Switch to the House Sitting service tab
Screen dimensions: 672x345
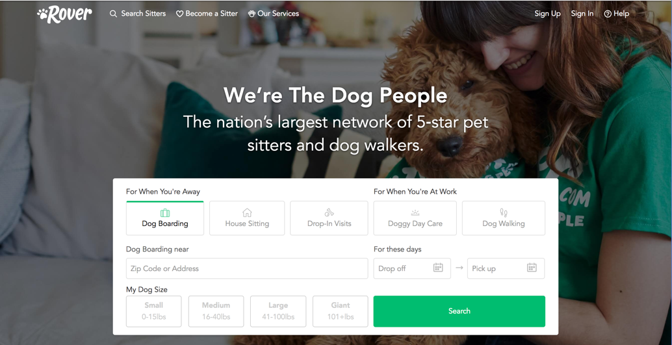247,218
